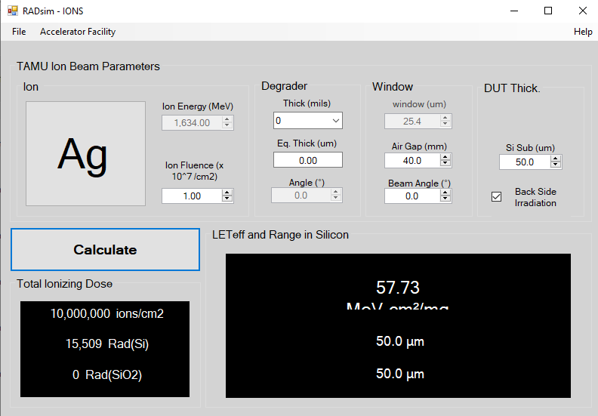
Task: Decrease Ion Fluence with down arrow
Action: tap(227, 199)
